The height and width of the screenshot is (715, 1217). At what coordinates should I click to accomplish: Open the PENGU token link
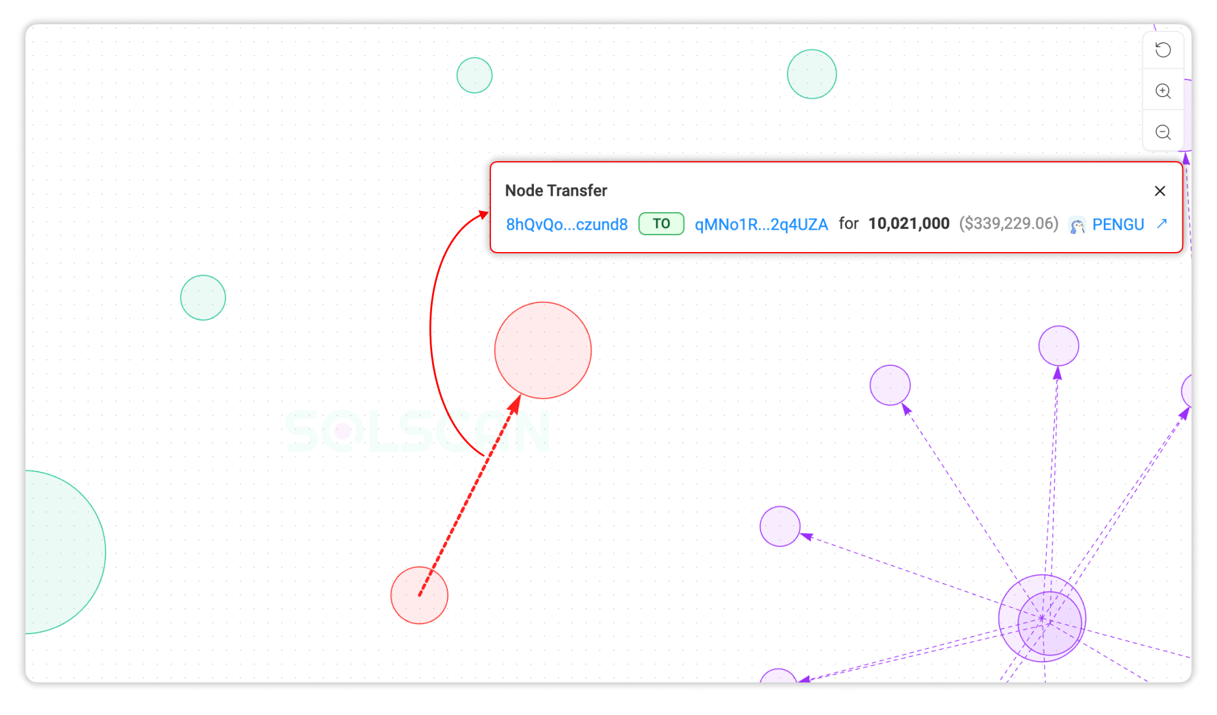1118,224
